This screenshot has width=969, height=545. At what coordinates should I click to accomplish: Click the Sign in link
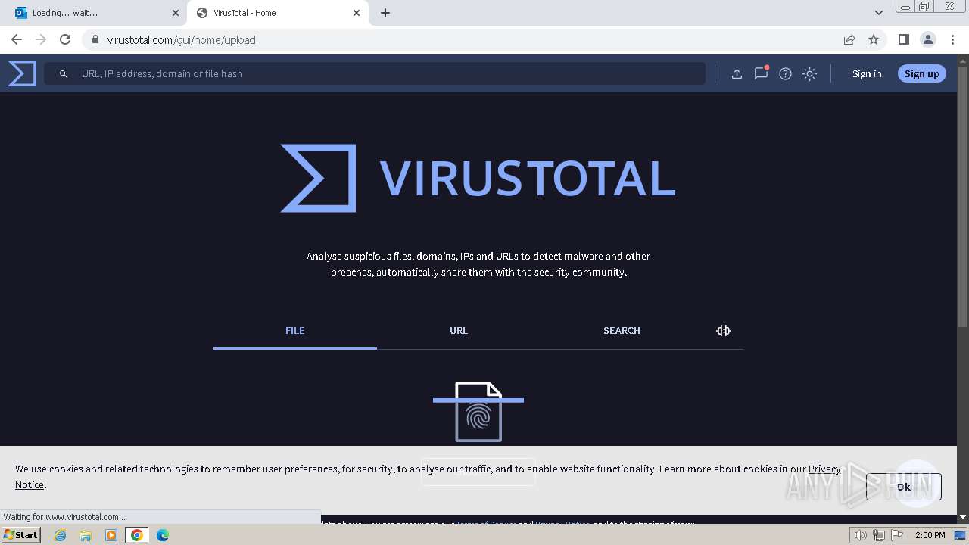tap(867, 73)
